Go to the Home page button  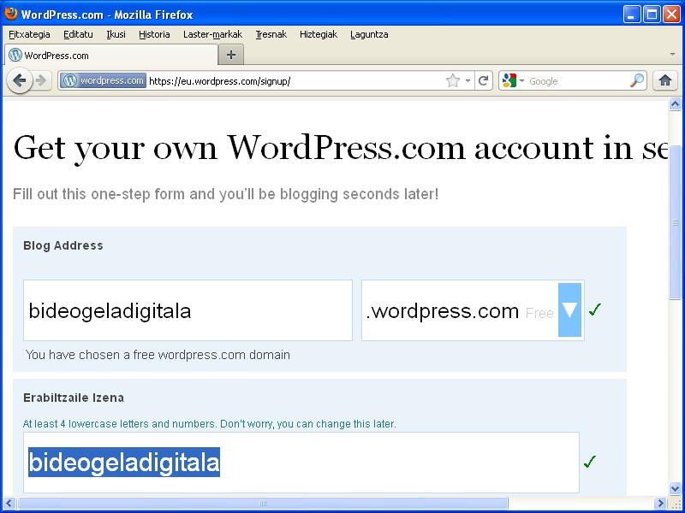tap(665, 80)
